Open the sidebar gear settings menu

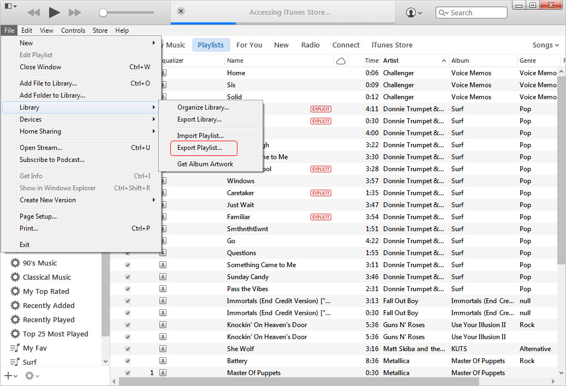tap(32, 376)
